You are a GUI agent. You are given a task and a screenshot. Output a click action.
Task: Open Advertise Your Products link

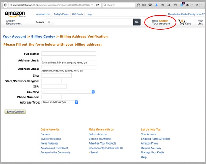[102, 143]
